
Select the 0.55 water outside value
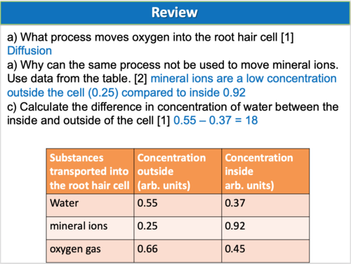[x=178, y=205]
